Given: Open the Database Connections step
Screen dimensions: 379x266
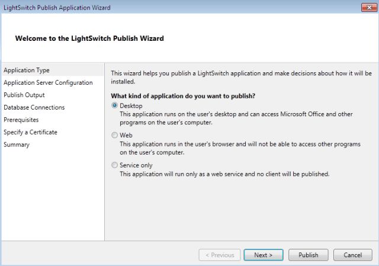Looking at the screenshot, I should [34, 107].
